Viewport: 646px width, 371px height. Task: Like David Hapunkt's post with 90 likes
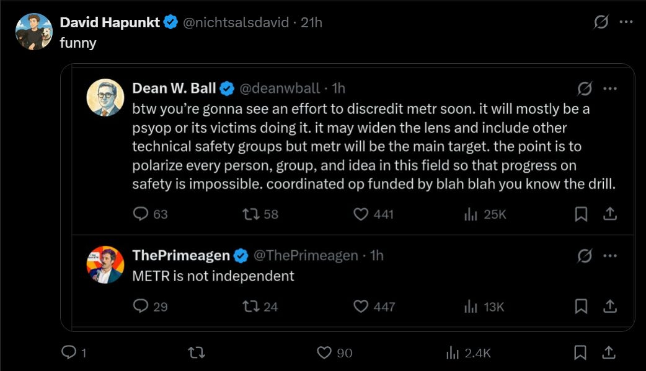[x=334, y=352]
